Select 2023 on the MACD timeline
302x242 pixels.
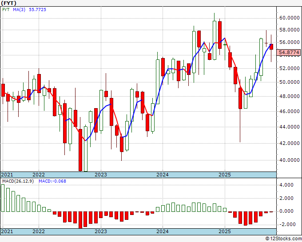(101, 231)
